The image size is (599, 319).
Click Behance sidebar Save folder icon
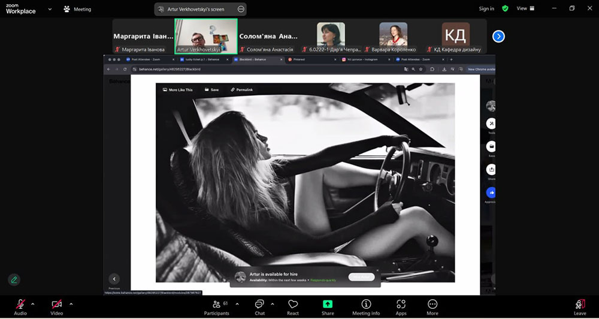[491, 146]
